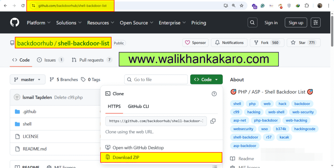Bookmark page with star icon in address bar
Screen dimensions: 334x168
tap(242, 6)
